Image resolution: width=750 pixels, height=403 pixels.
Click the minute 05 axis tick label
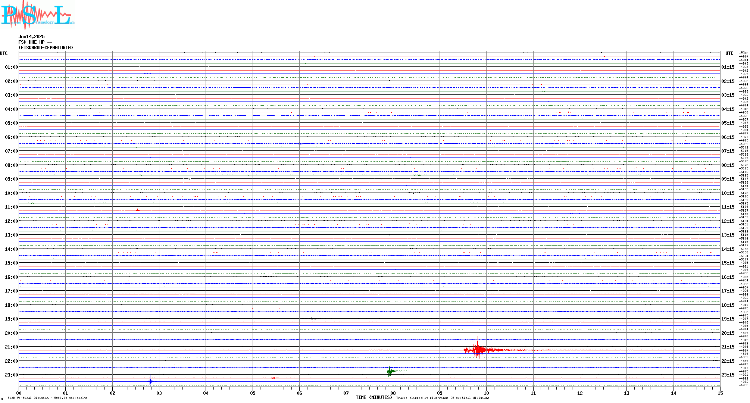click(253, 393)
